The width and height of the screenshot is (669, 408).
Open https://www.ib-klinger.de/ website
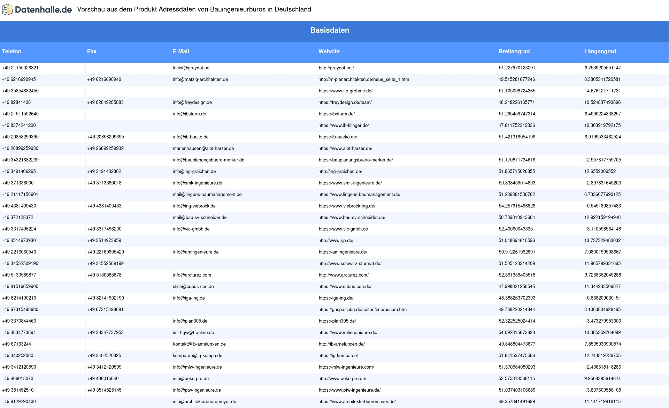(344, 126)
